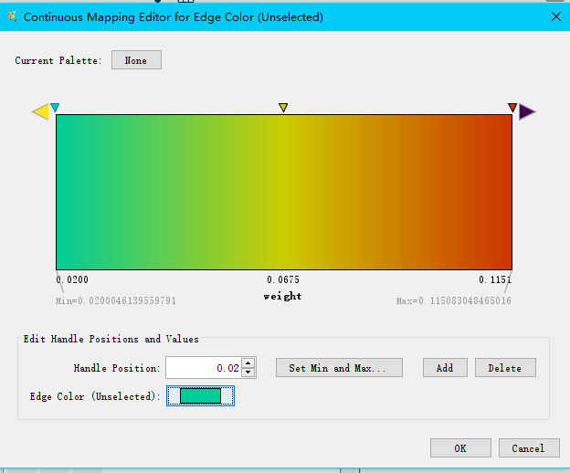Click the weight axis label
The image size is (570, 473).
(283, 296)
